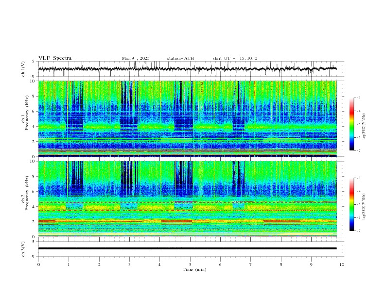
Task: Click the ch.3 flat voltage trace
Action: click(x=187, y=248)
